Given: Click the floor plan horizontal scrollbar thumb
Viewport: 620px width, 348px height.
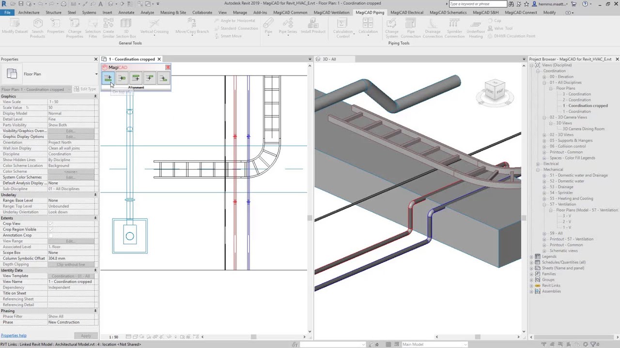Looking at the screenshot, I should [253, 337].
